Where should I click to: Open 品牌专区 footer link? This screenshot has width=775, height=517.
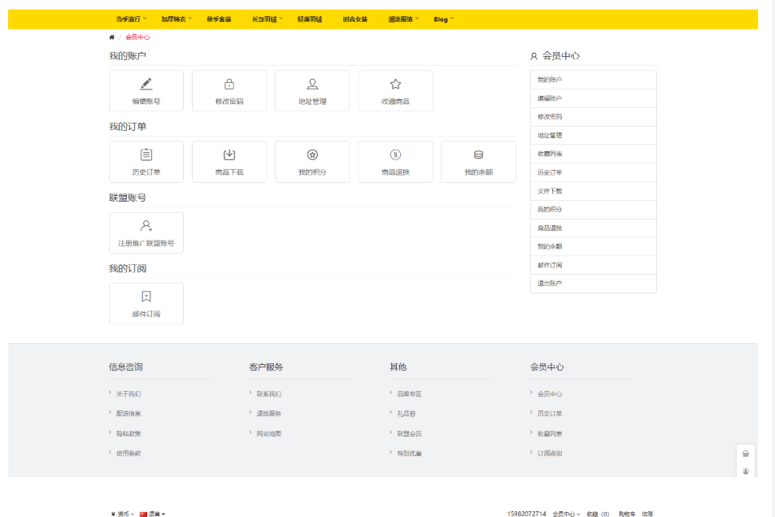click(x=409, y=394)
